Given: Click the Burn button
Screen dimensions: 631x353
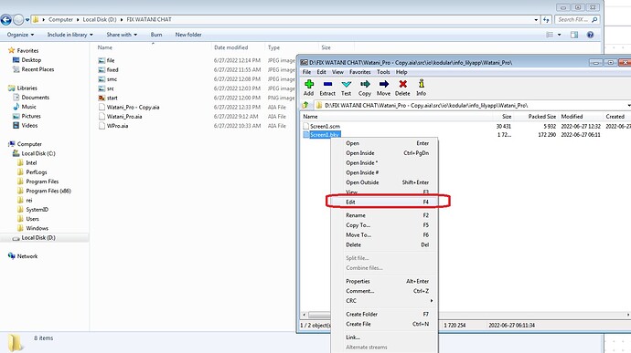Looking at the screenshot, I should coord(156,35).
